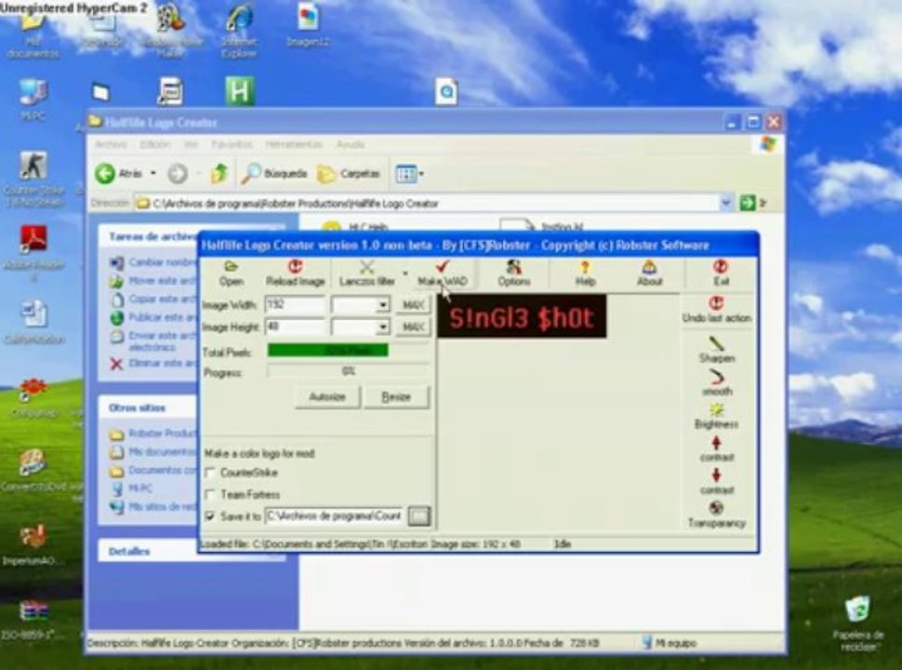This screenshot has width=902, height=670.
Task: Click the Image Height input field
Action: point(295,328)
